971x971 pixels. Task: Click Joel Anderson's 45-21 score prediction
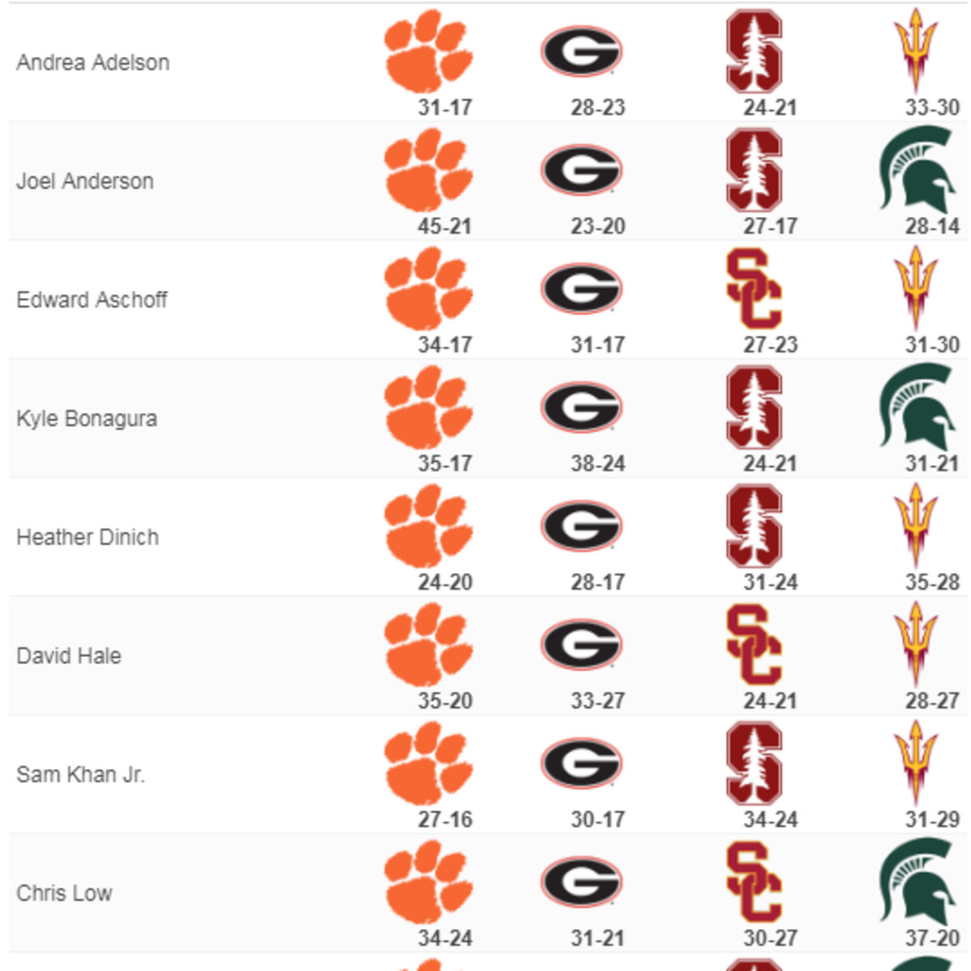445,226
